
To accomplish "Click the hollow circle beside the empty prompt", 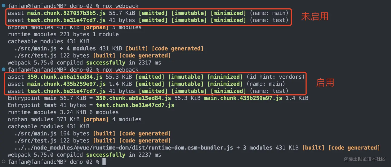I will 4,162.
